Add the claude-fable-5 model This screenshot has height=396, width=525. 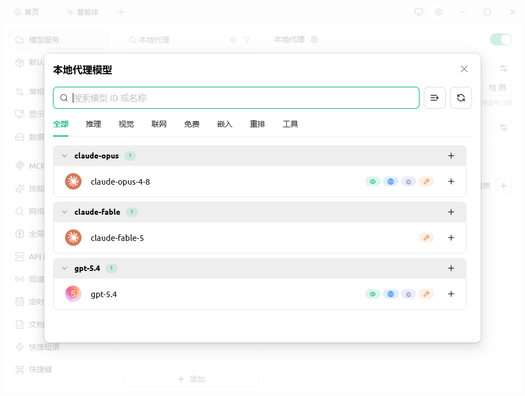click(451, 238)
